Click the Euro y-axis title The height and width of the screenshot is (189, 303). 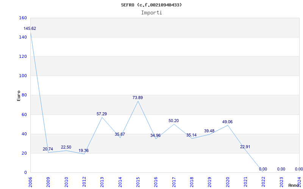19,96
